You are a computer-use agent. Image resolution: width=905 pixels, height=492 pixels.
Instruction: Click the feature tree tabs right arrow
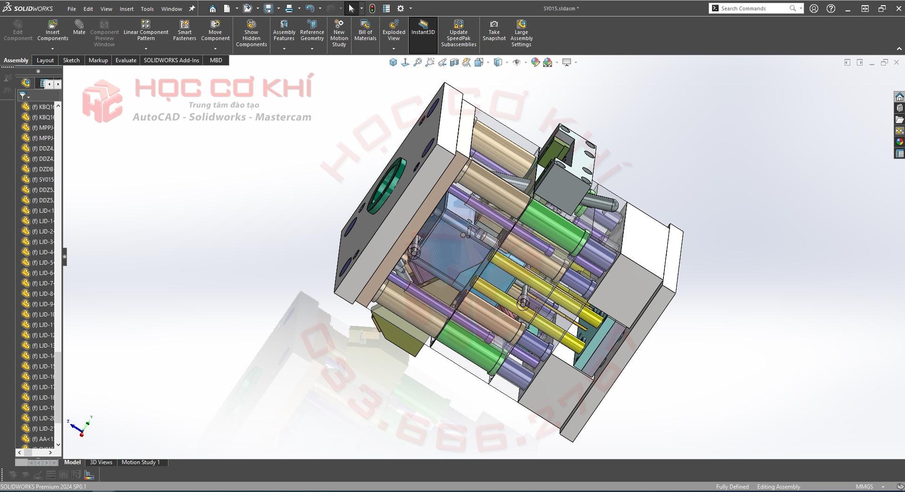(x=58, y=84)
